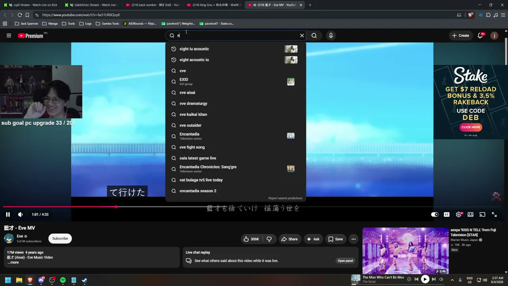The image size is (508, 286).
Task: Open Jack Sparrow bookmarks folder
Action: 26,23
